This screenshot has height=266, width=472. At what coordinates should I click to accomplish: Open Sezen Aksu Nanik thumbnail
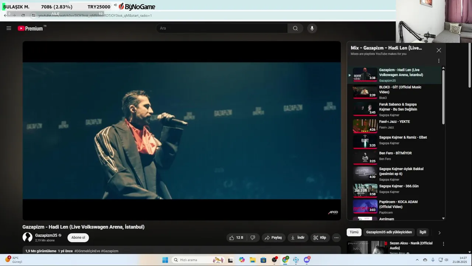pos(367,247)
